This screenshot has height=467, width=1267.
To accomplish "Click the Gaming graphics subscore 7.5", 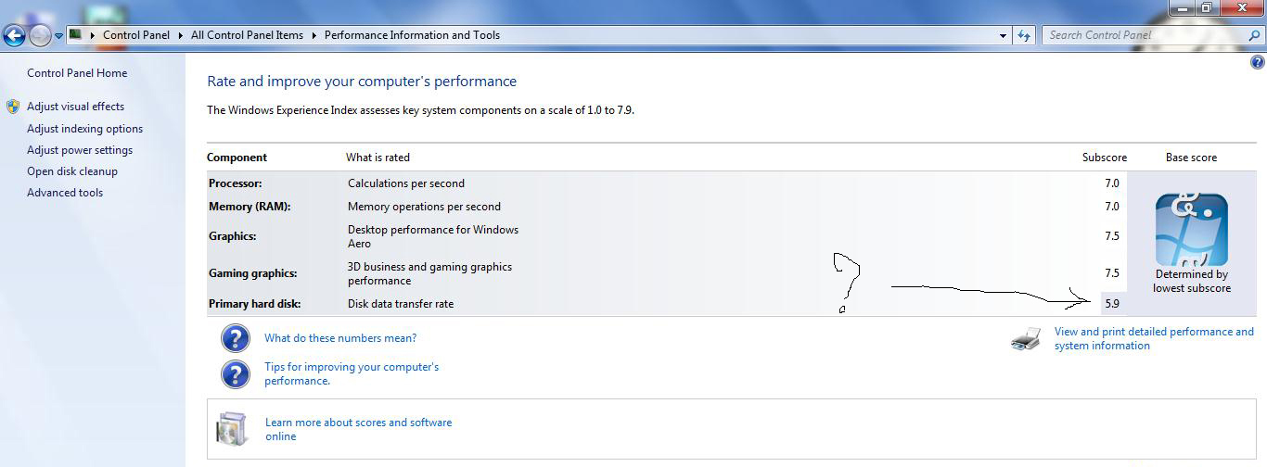I will (x=1112, y=273).
